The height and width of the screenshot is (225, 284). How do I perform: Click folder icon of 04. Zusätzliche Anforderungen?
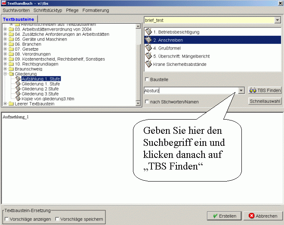pyautogui.click(x=11, y=34)
